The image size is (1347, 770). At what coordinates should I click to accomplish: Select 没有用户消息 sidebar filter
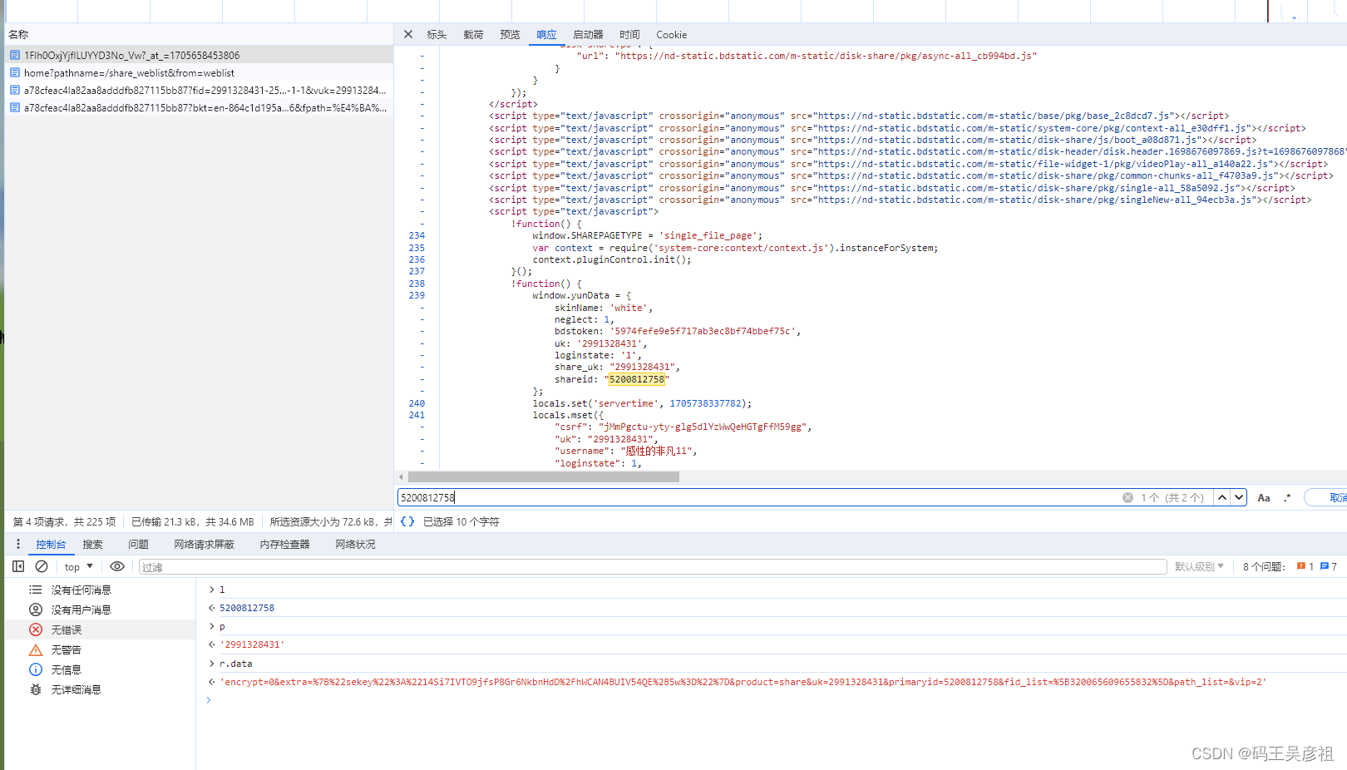[100, 610]
